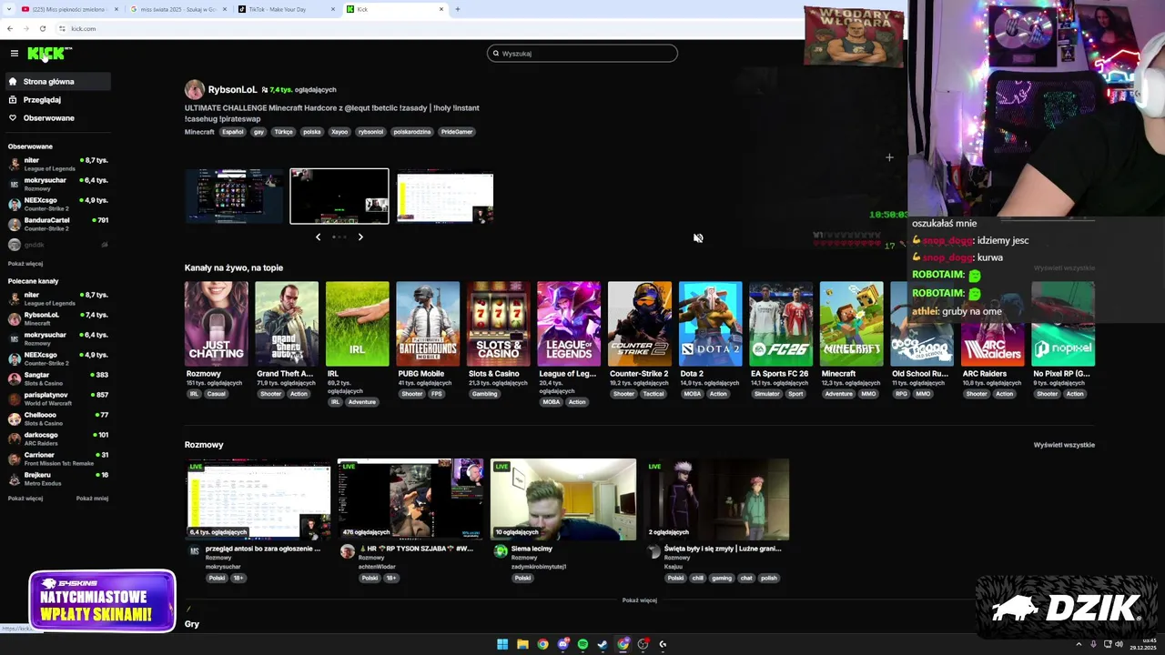Open niter in Obserwowane list
Screen dimensions: 1165x655
[x=57, y=164]
